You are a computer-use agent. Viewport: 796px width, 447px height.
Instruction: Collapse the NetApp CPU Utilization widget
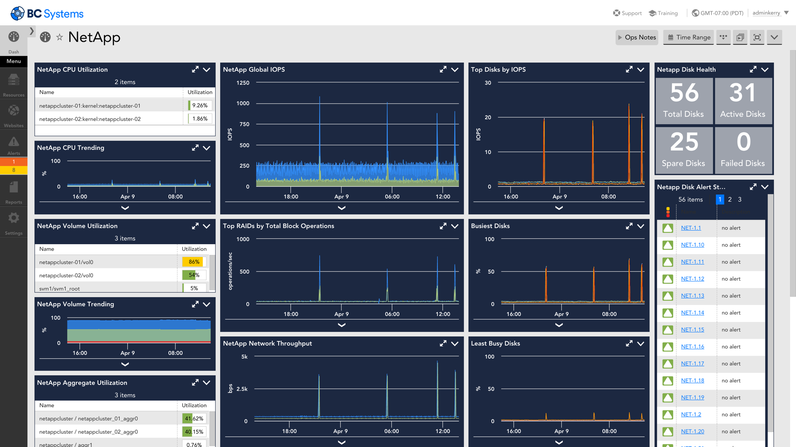click(207, 70)
